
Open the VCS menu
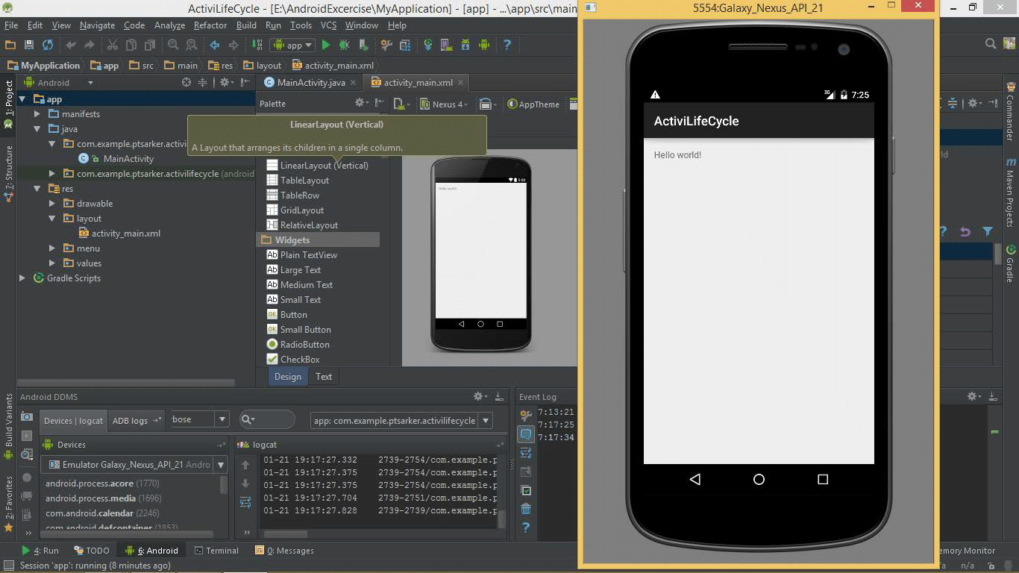(328, 25)
